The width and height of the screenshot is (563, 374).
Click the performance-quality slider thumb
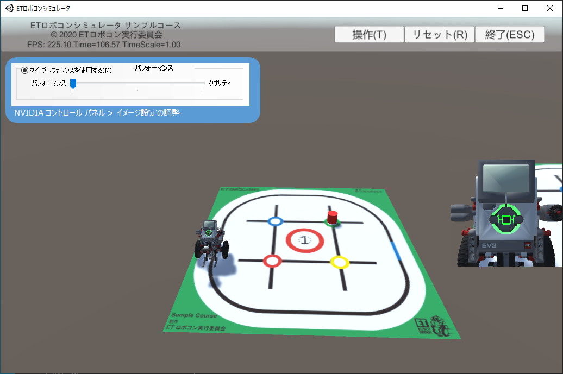pos(73,84)
